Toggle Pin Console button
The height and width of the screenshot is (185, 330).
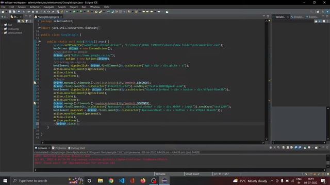click(x=305, y=147)
